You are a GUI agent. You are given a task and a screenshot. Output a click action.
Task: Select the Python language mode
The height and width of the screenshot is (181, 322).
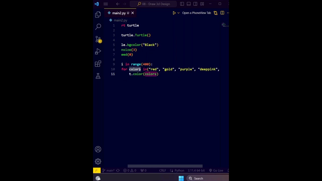point(179,170)
